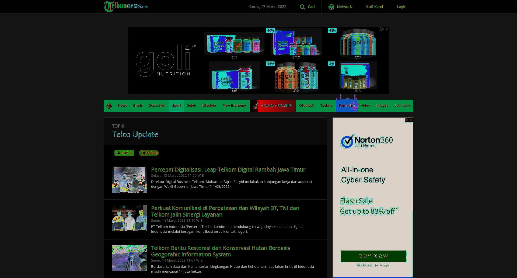Switch to the Sport section
Viewport: 517px width, 278px height.
176,106
